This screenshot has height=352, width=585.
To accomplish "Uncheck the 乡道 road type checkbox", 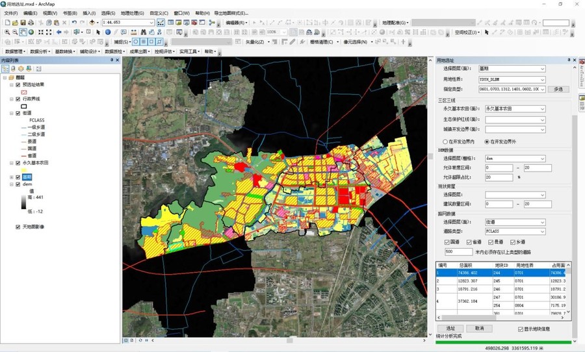I will click(513, 242).
